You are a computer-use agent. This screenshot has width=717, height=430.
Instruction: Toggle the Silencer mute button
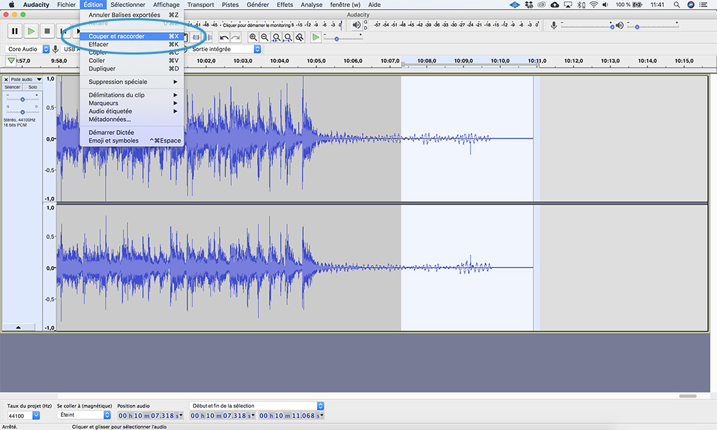(13, 87)
